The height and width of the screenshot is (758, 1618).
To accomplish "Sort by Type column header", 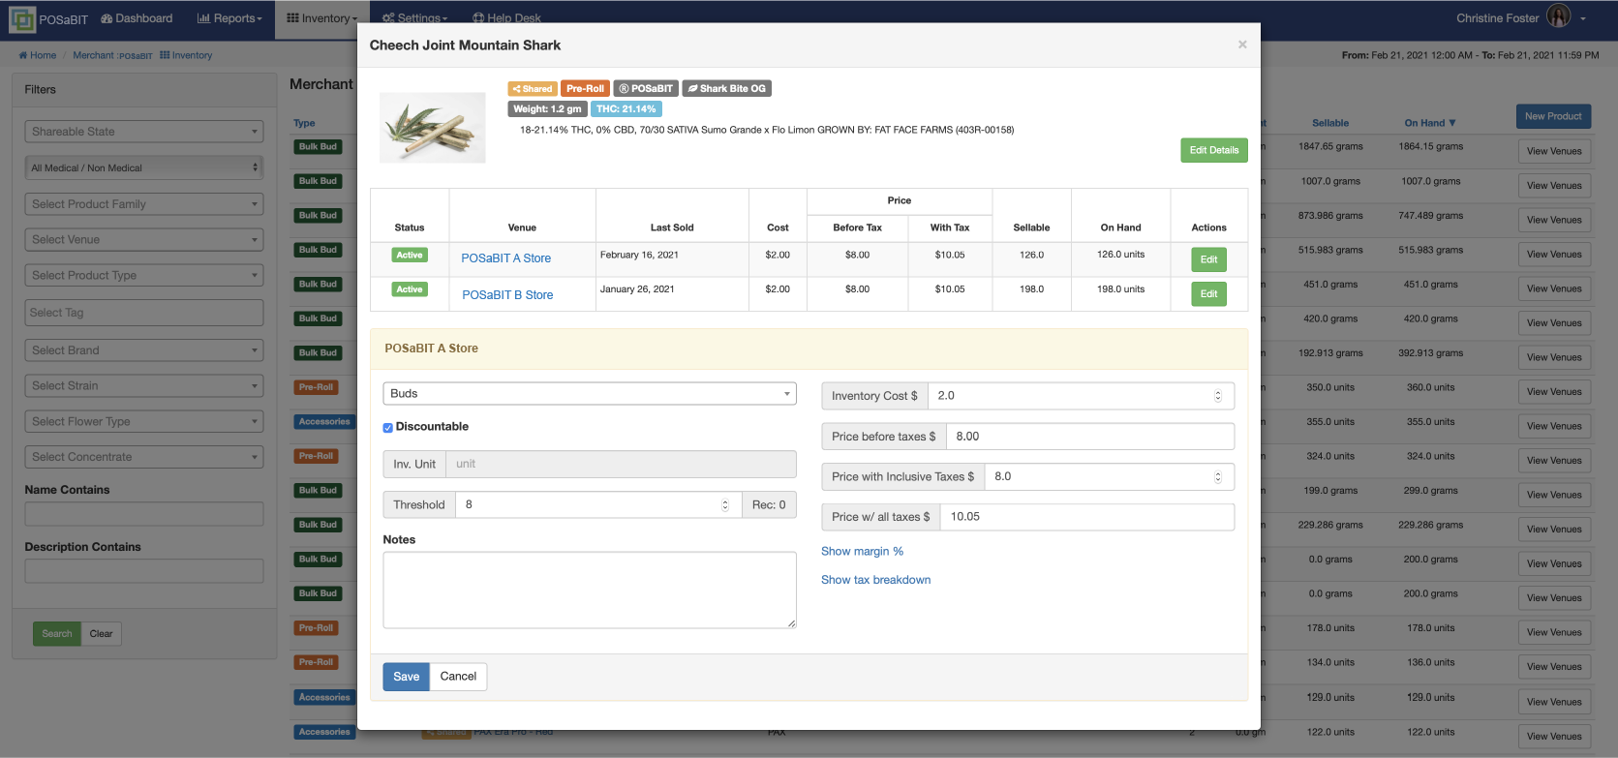I will pyautogui.click(x=304, y=123).
